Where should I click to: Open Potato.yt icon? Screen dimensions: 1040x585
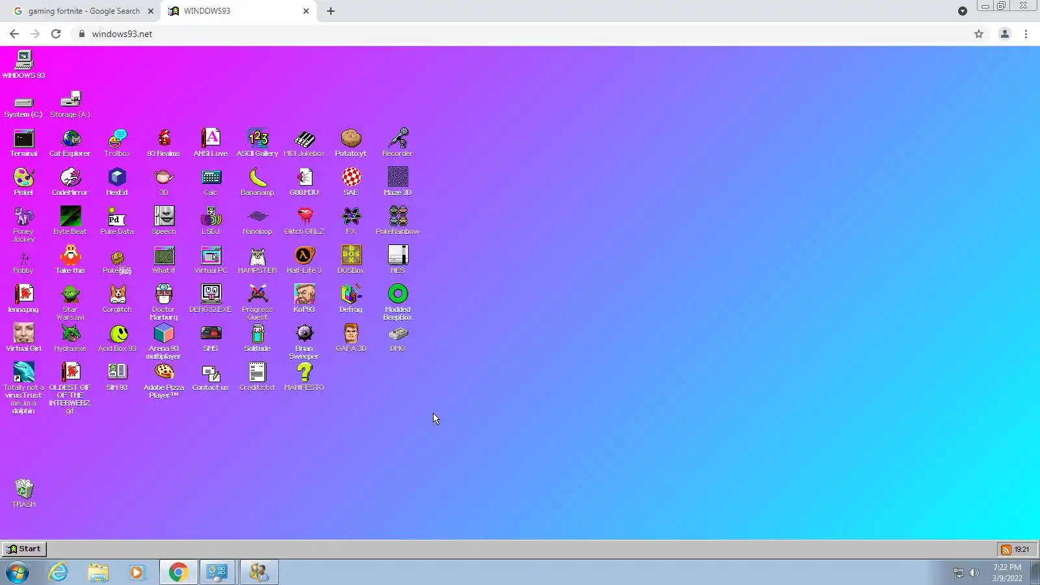pyautogui.click(x=351, y=143)
